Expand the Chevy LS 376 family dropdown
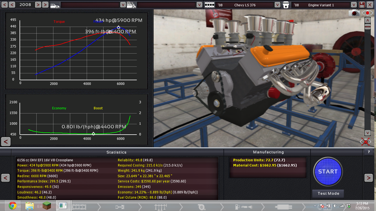Screen dimensions: 376x211 coord(277,5)
